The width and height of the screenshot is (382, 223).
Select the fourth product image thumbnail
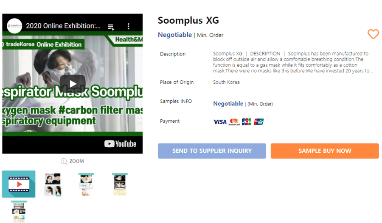pos(120,184)
